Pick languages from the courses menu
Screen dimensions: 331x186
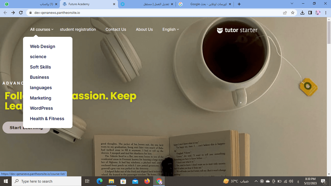(41, 88)
